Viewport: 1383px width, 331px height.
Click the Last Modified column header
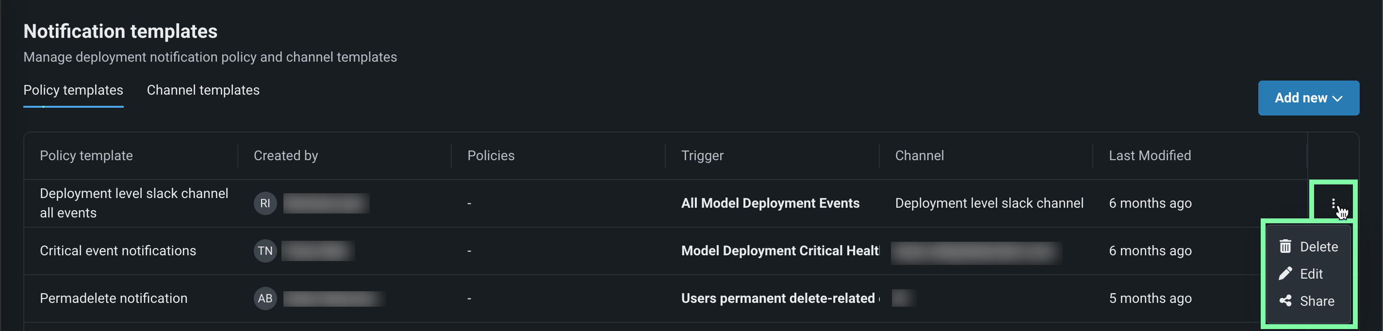click(x=1150, y=156)
